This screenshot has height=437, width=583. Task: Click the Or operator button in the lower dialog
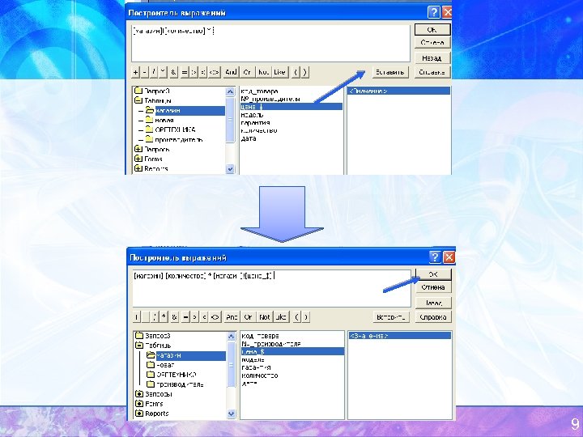tap(248, 317)
